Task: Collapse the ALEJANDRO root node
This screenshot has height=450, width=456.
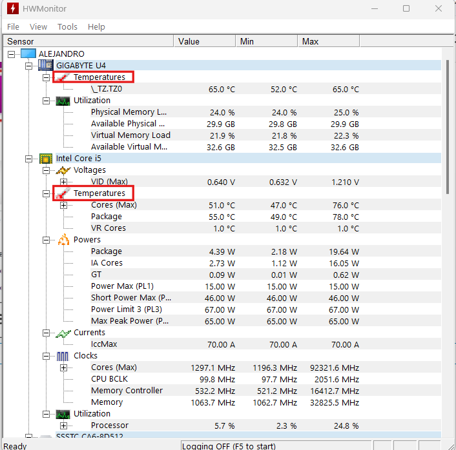Action: (x=11, y=54)
